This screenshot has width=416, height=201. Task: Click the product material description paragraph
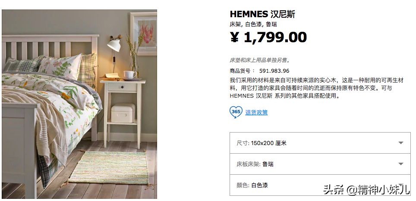[316, 88]
